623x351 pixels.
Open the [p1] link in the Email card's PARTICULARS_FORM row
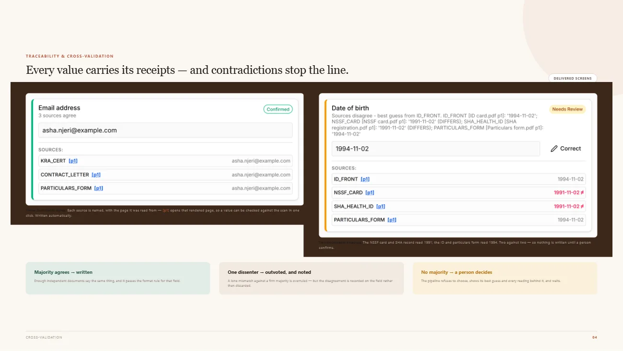(x=99, y=188)
